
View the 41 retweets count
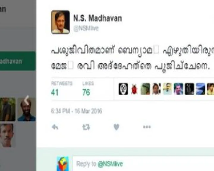55,92
